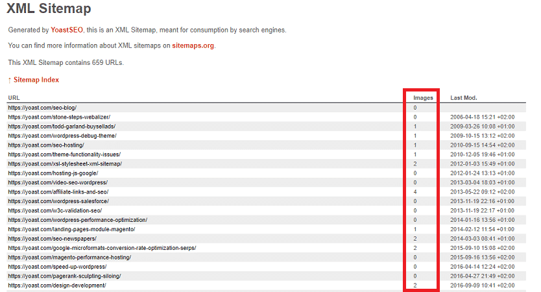This screenshot has width=541, height=292.
Task: Select the date 2006-04-18 15:21 +02:00
Action: pos(483,117)
